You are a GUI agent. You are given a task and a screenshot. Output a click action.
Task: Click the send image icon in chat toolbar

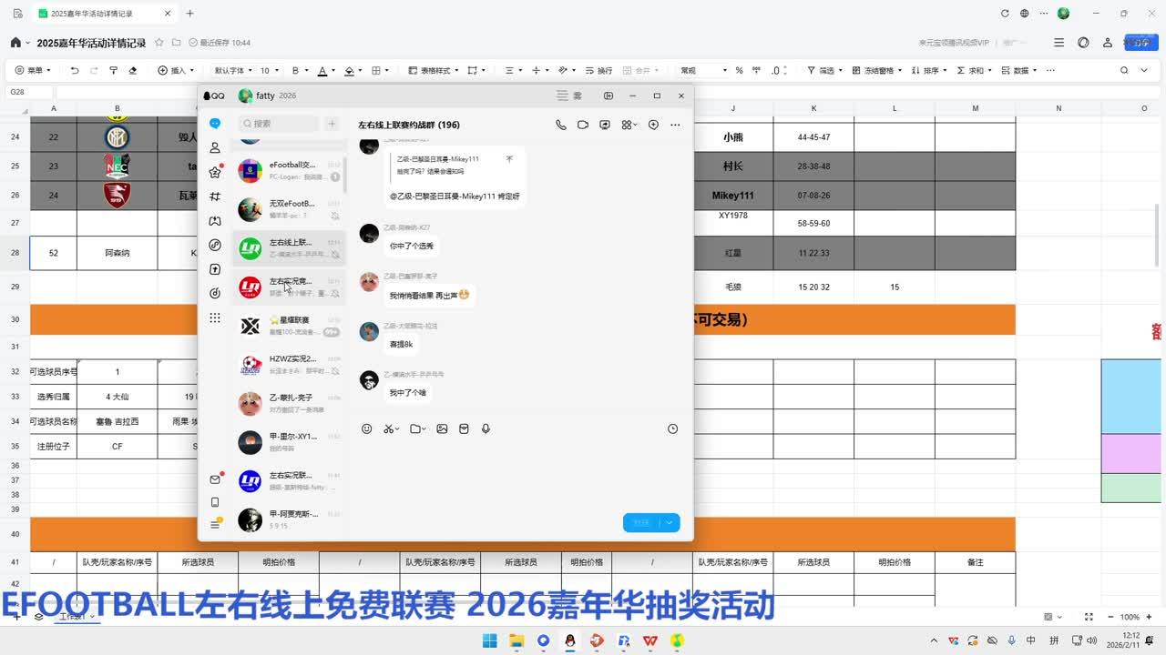point(442,428)
